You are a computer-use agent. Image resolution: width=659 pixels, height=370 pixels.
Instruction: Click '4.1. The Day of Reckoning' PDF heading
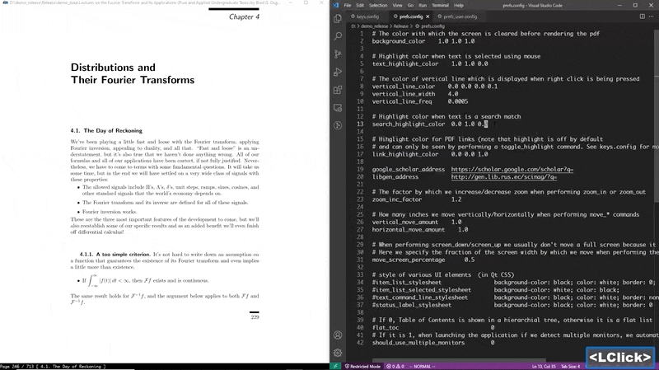[x=106, y=131]
